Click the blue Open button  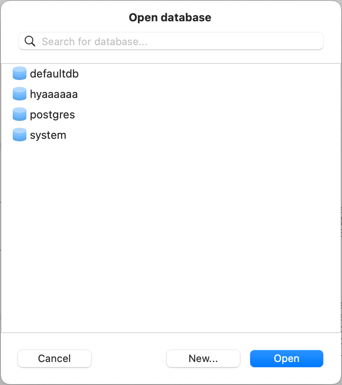pyautogui.click(x=286, y=358)
